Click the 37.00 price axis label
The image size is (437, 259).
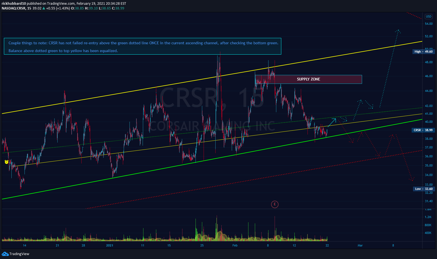[429, 147]
